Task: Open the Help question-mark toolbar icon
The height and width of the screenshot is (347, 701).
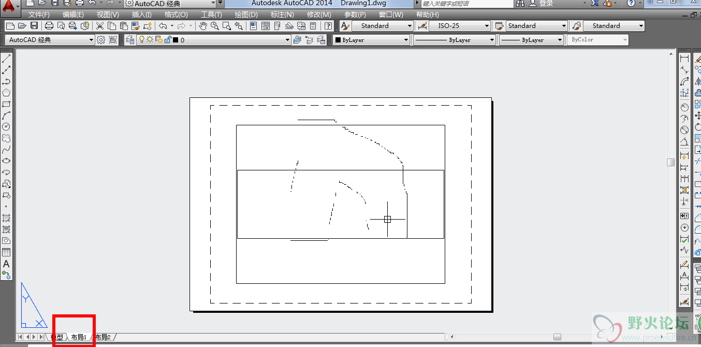Action: [328, 26]
